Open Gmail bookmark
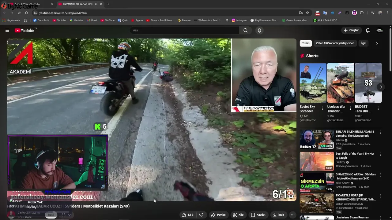392x220 pixels. [x=92, y=20]
